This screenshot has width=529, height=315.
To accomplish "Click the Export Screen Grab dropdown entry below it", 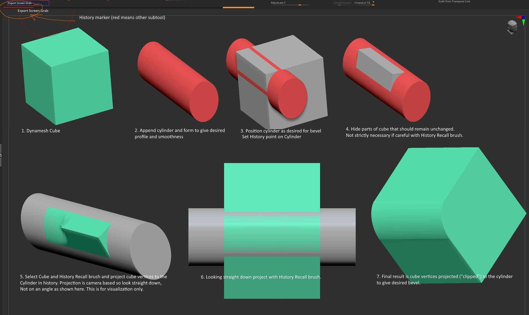I will click(x=33, y=11).
